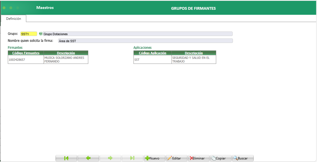The image size is (317, 162).
Task: Focus the Grupo code field SST1
Action: (29, 34)
